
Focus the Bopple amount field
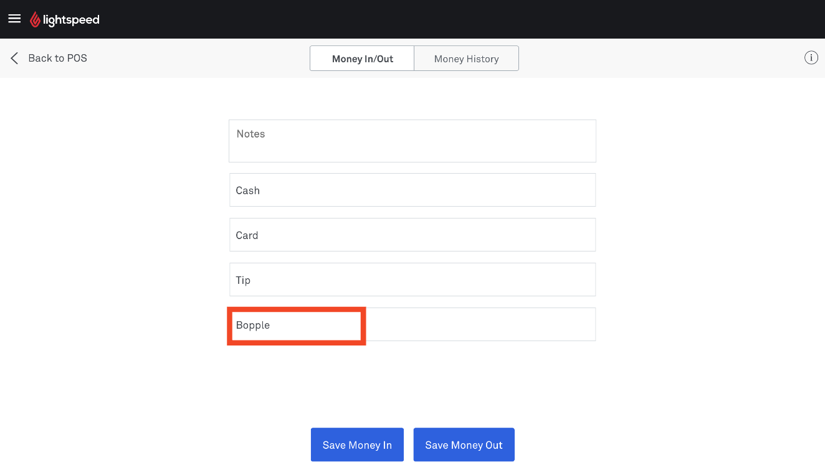point(412,324)
